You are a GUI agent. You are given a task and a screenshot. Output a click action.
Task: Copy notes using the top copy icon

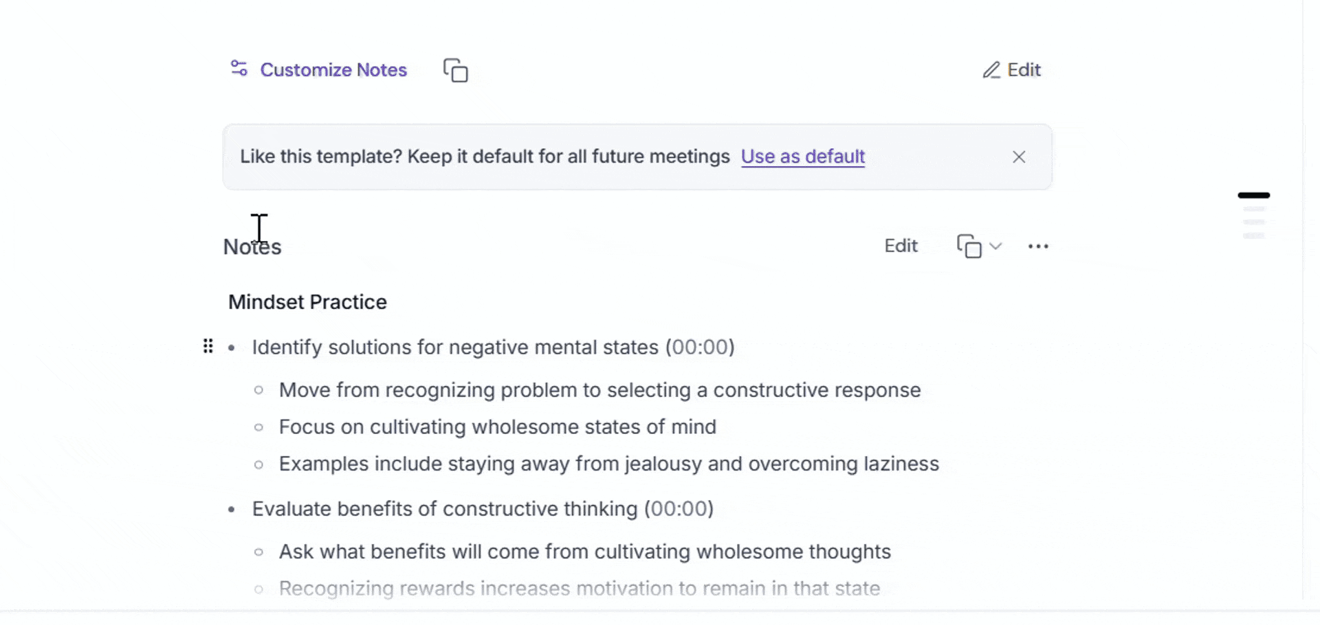click(456, 70)
